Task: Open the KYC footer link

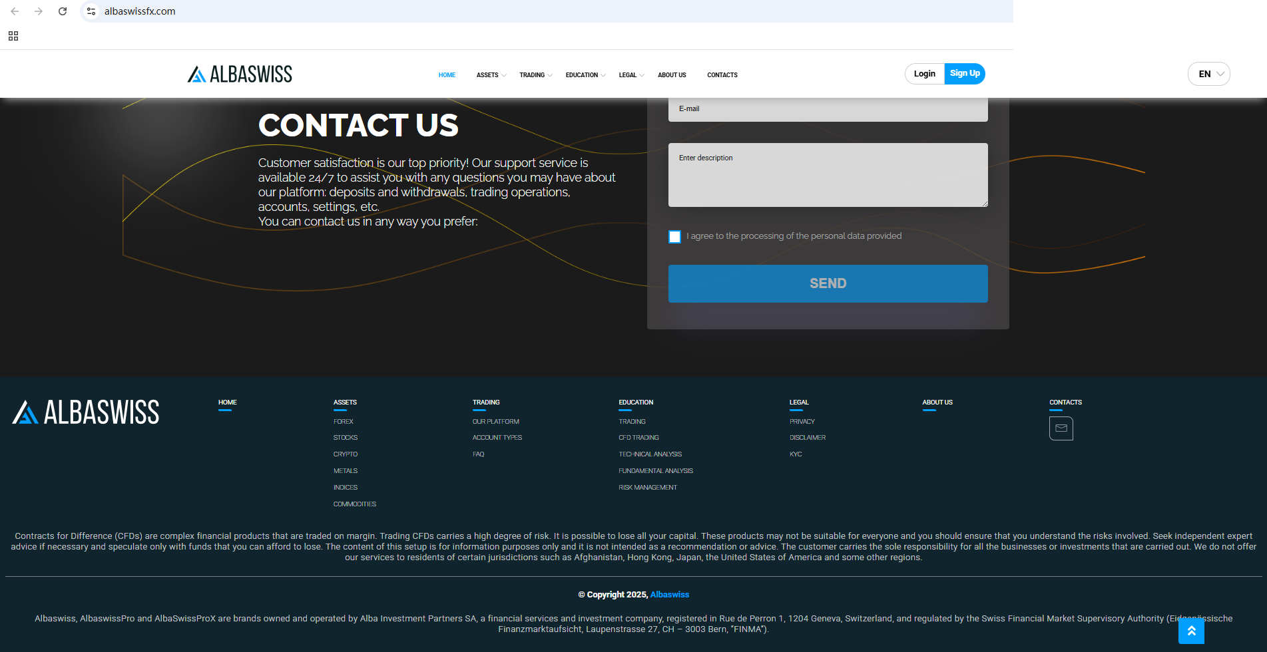Action: (796, 454)
